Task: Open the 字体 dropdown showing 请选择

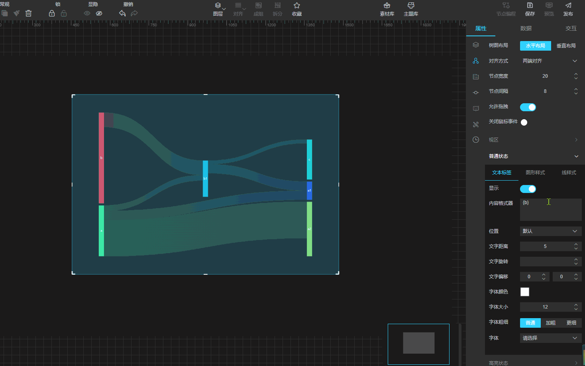Action: tap(551, 338)
